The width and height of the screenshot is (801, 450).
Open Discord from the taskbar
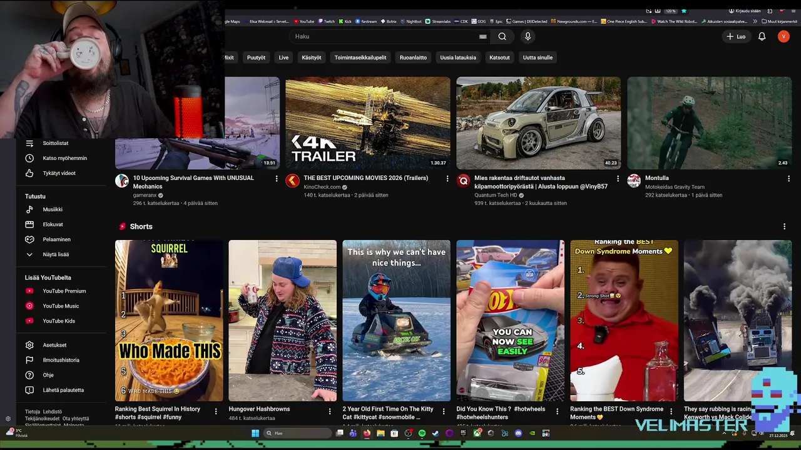518,433
